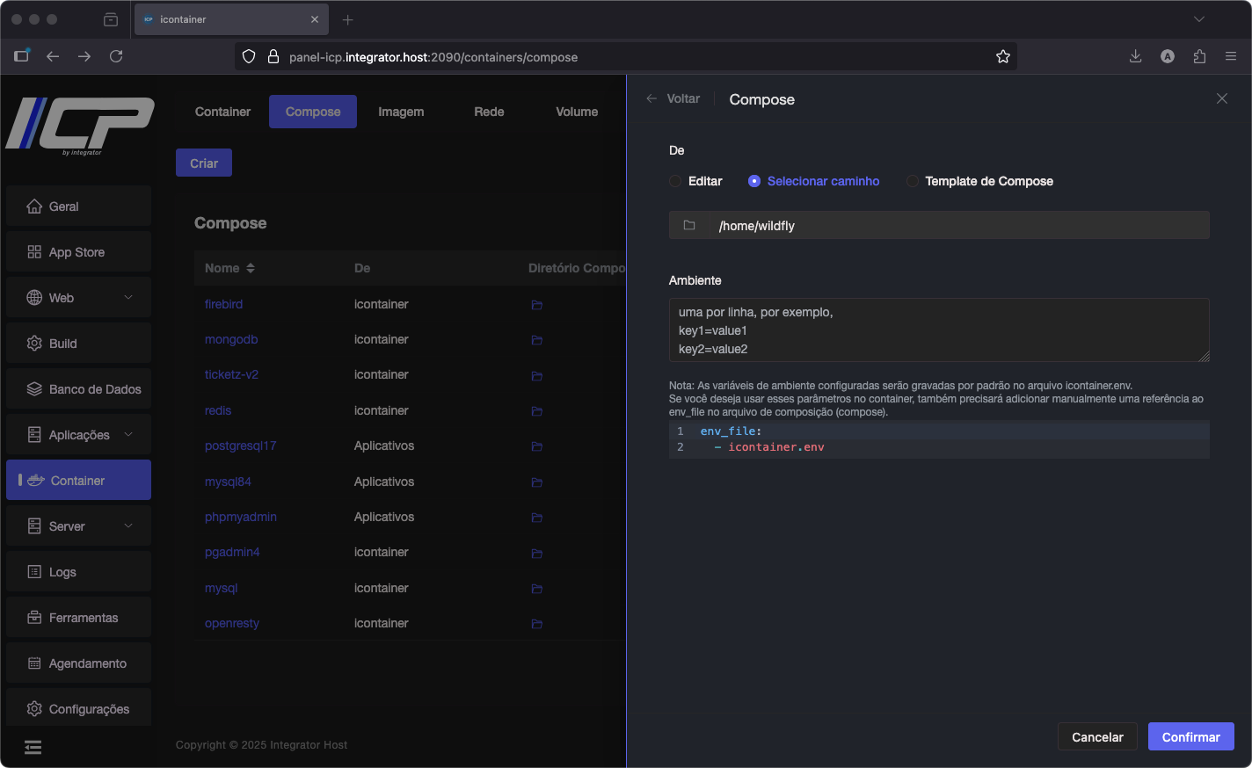Open the postgresql17 directory folder icon
The image size is (1252, 768).
(x=536, y=446)
